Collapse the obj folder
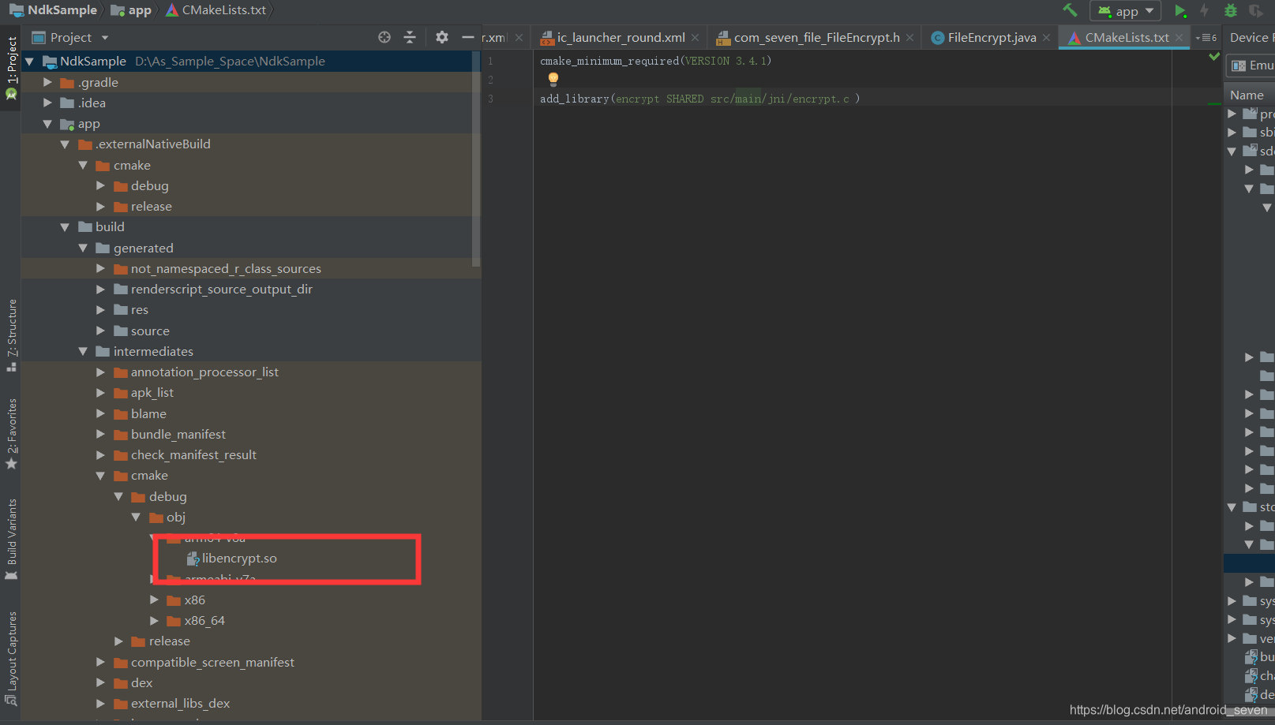 point(136,518)
